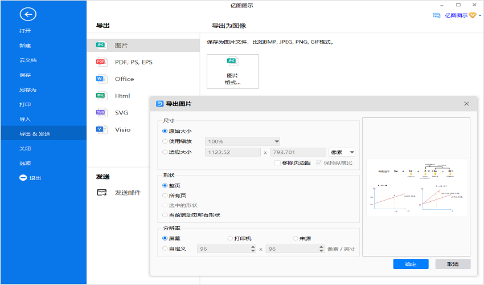Click the Word Office file icon
Viewport: 484px width, 285px height.
click(101, 79)
